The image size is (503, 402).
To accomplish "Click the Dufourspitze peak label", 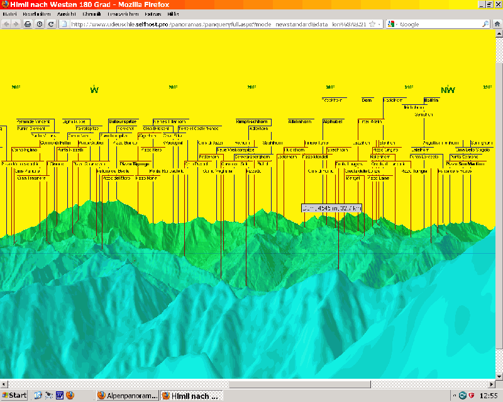I will pyautogui.click(x=123, y=121).
